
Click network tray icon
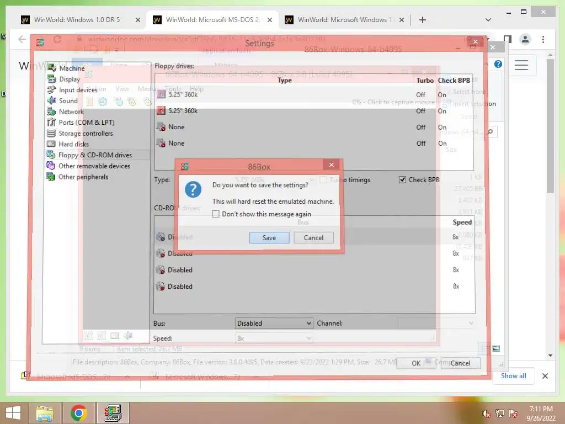coord(500,414)
